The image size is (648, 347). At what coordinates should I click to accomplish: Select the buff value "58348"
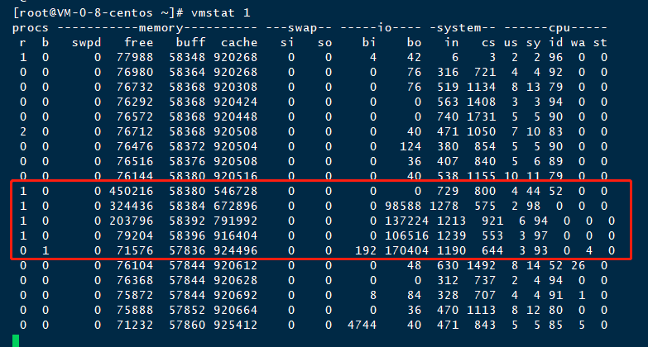[187, 57]
